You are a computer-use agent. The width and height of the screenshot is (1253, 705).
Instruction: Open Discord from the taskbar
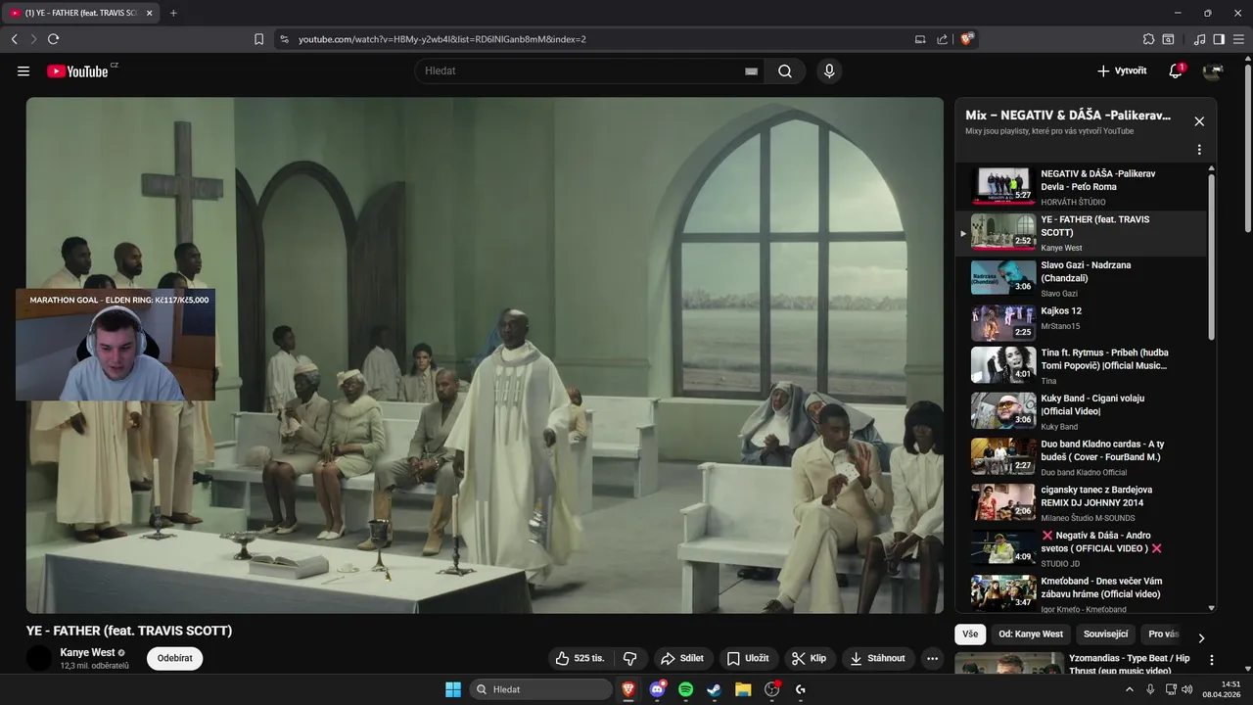point(657,689)
